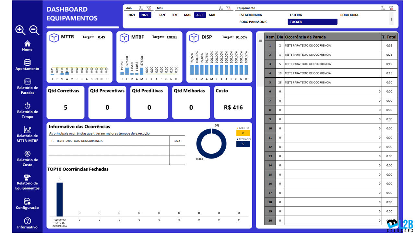Open Relatório de MTTR-MTBF chart icon
The image size is (415, 233).
tap(27, 130)
